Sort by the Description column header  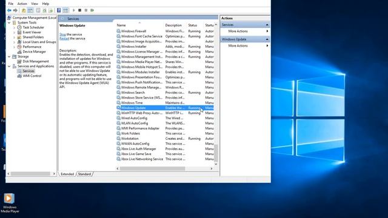(x=175, y=25)
